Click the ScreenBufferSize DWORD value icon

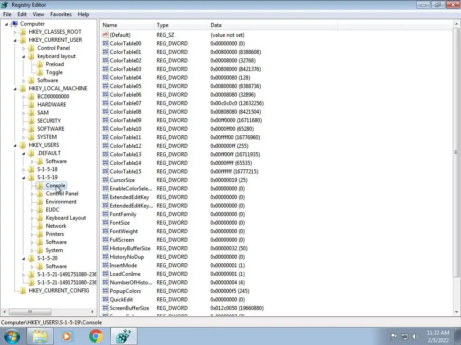tap(105, 308)
